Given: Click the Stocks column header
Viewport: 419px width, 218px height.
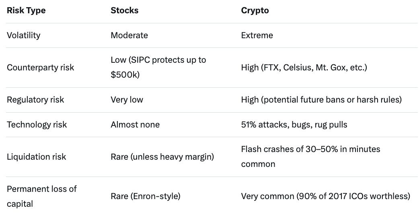Looking at the screenshot, I should pyautogui.click(x=124, y=11).
